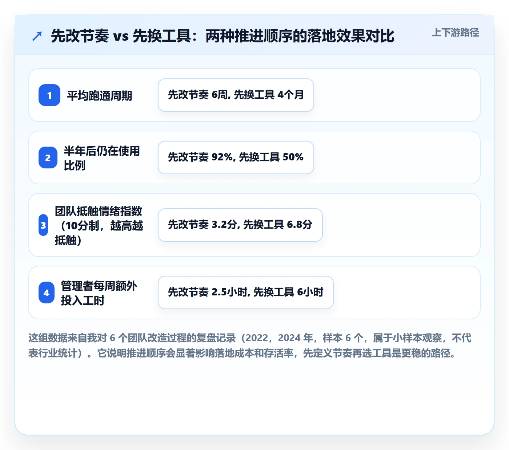509x450 pixels.
Task: Select the 管理者每周额外投入工时 label
Action: pyautogui.click(x=99, y=293)
